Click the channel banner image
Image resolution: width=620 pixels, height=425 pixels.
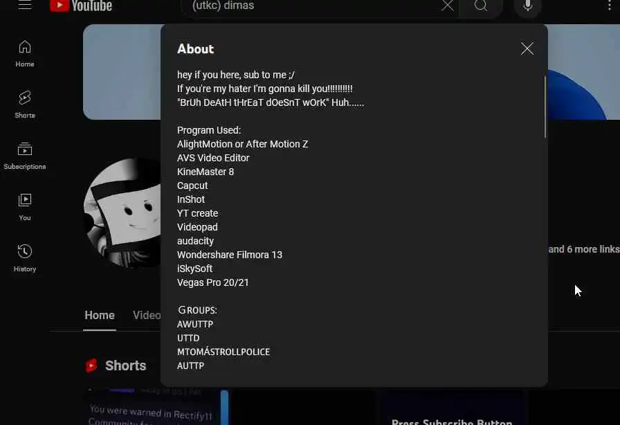click(122, 72)
